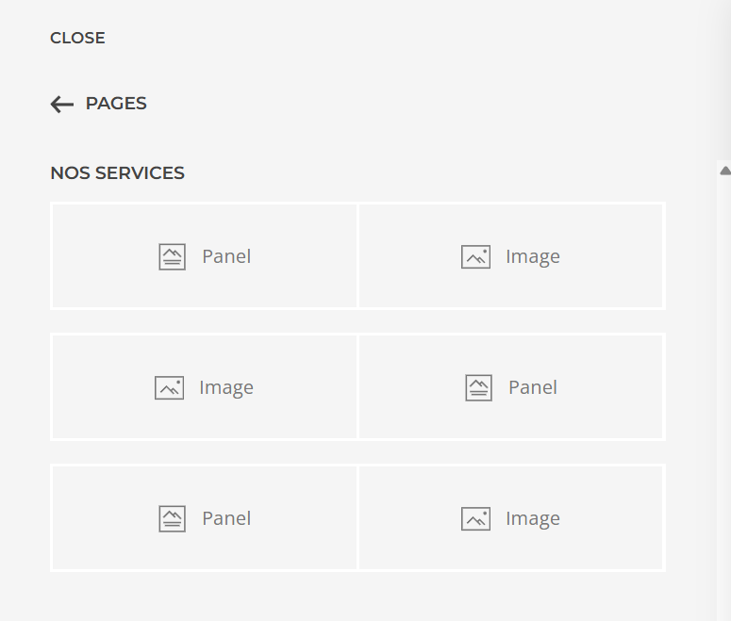Click the scrollbar up arrow
This screenshot has width=731, height=621.
[x=724, y=171]
